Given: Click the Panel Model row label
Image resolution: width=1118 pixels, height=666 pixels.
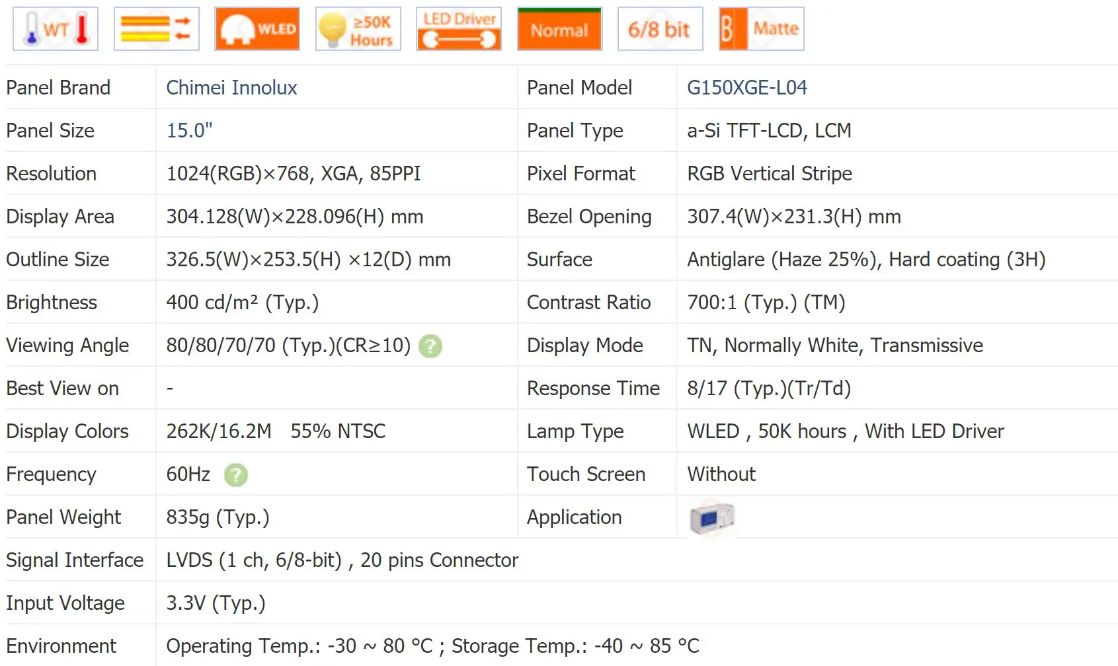Looking at the screenshot, I should click(580, 88).
